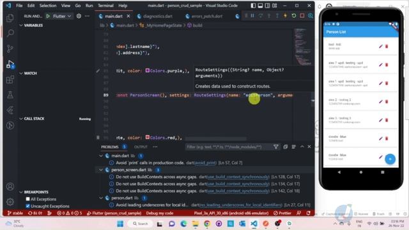
Task: Delete the 'alex 2 - testing 2' person in emulator
Action: [387, 102]
